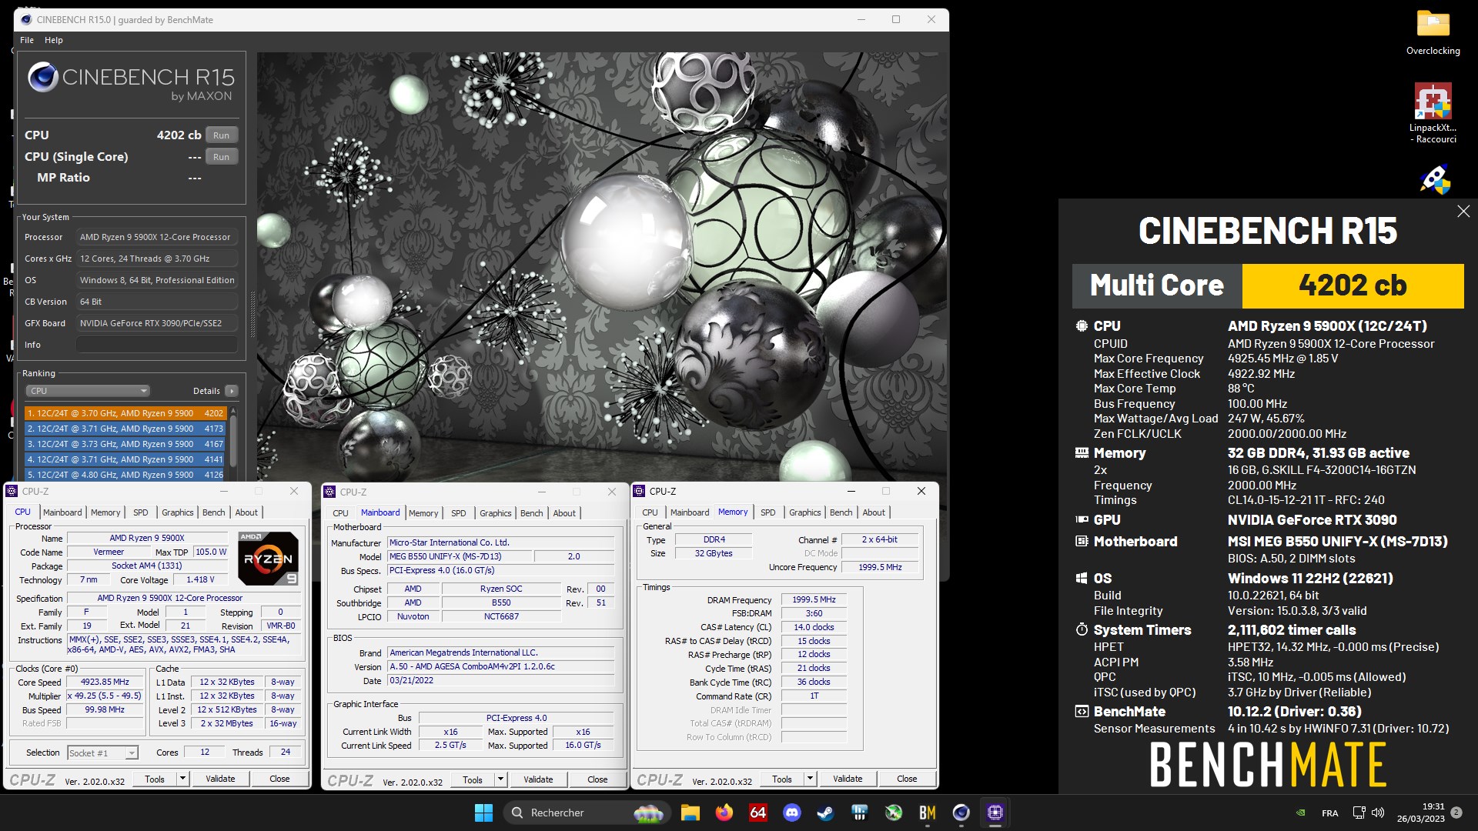Viewport: 1478px width, 831px height.
Task: Switch to CPU-Z taskbar icon
Action: [995, 813]
